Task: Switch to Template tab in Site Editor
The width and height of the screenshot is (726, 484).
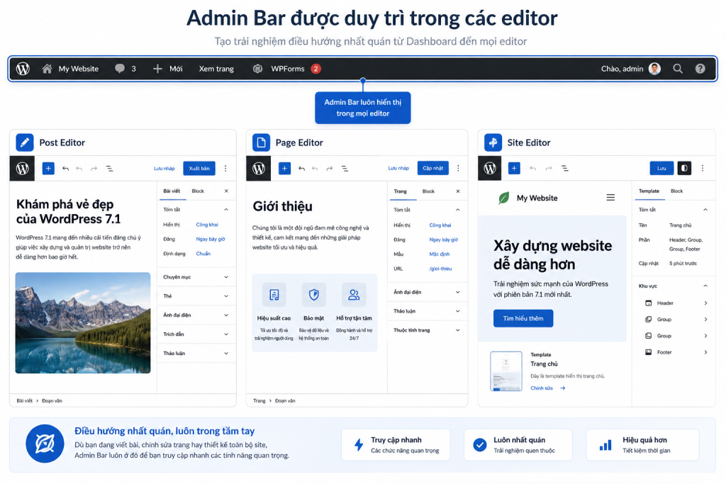Action: [649, 191]
